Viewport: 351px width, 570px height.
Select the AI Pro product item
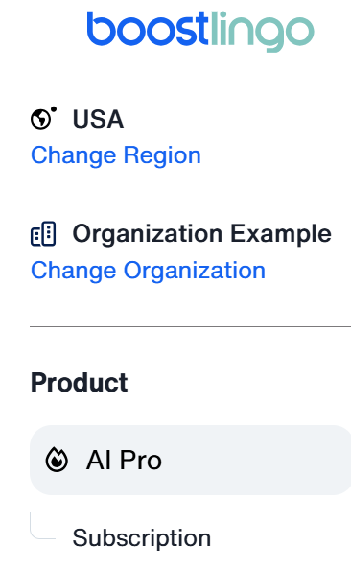pyautogui.click(x=191, y=460)
